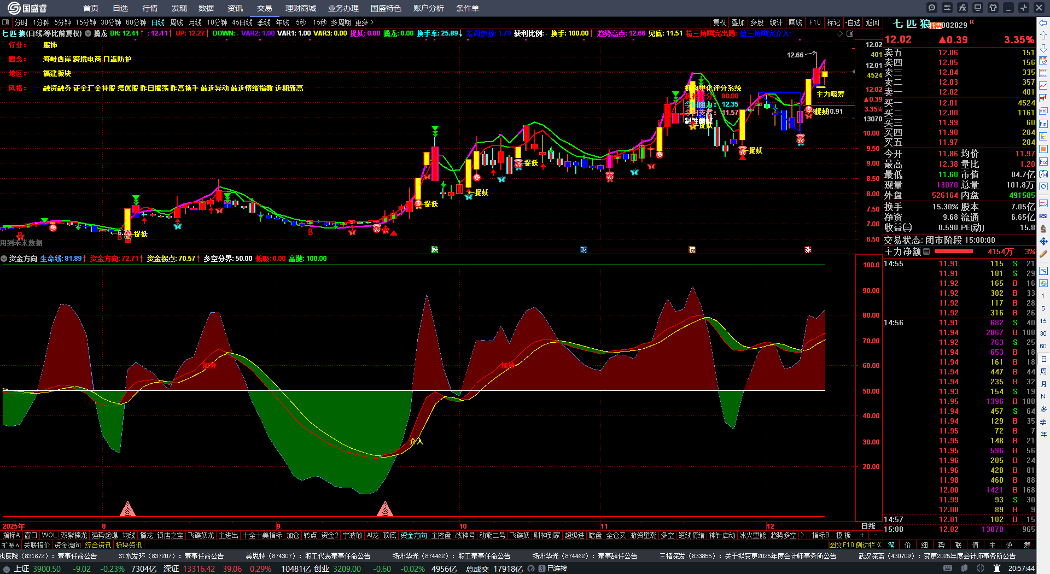The width and height of the screenshot is (1050, 574).
Task: Click the Guosheng logo at top left
Action: point(27,8)
